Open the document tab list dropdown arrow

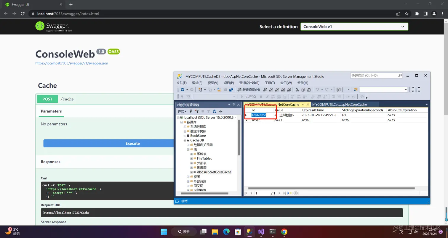coord(427,105)
